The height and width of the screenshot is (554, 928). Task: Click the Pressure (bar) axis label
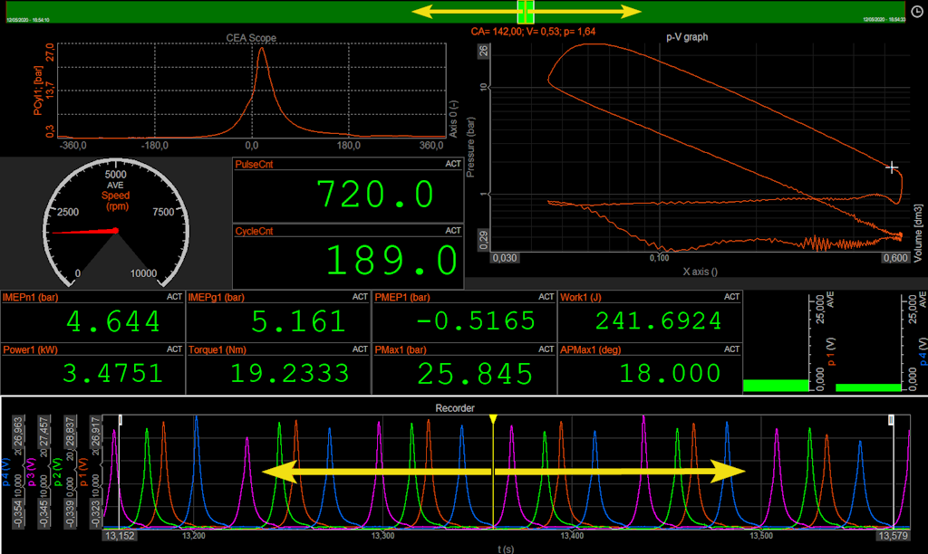[x=470, y=148]
